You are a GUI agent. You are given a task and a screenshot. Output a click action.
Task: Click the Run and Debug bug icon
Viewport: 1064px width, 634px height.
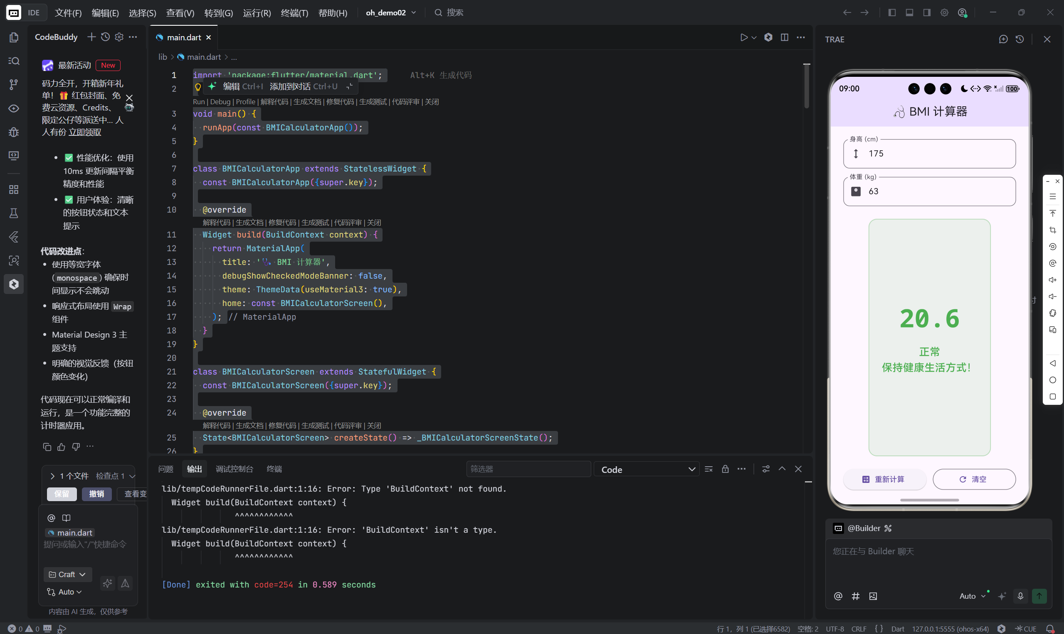coord(14,132)
